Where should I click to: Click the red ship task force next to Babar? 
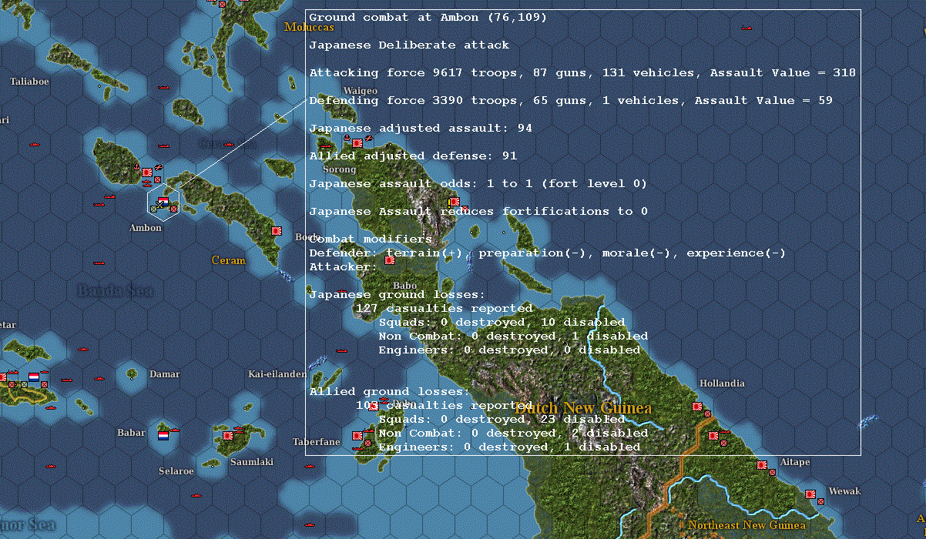175,430
